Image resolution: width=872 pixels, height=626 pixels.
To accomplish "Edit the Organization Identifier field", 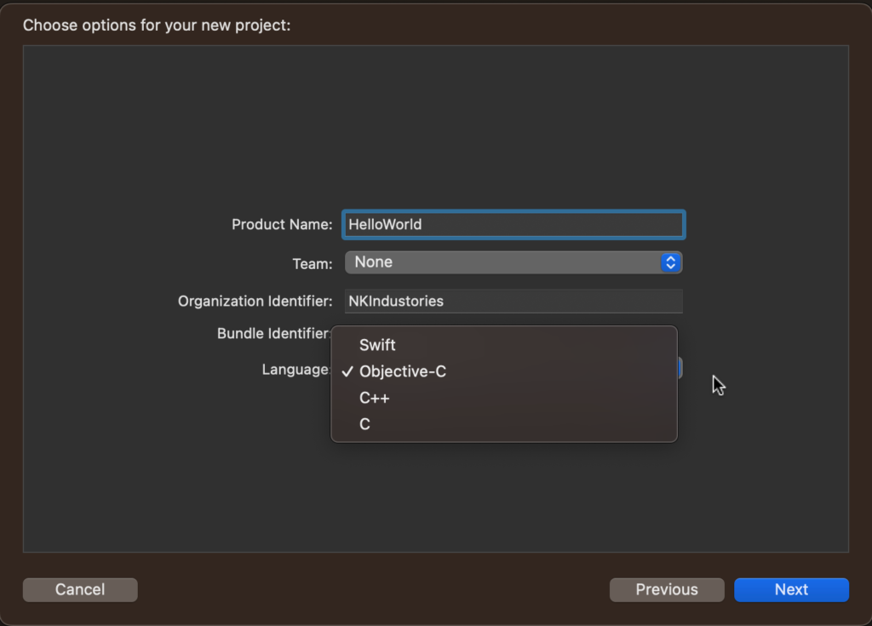I will pyautogui.click(x=513, y=301).
